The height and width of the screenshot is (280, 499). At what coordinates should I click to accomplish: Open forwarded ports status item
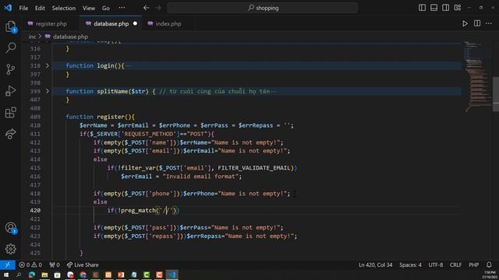[x=55, y=264]
